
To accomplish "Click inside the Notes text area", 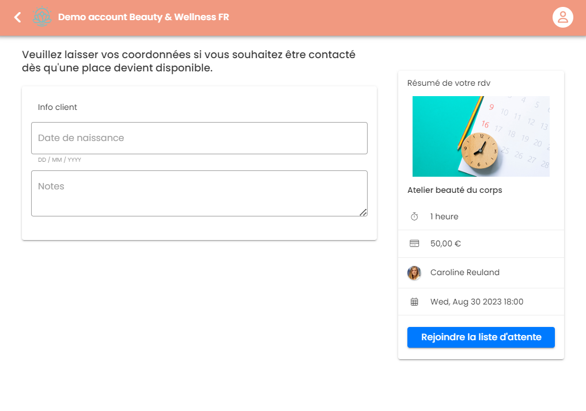I will tap(199, 193).
